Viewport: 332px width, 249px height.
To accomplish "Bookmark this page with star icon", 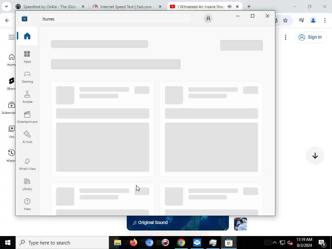I will click(x=285, y=20).
